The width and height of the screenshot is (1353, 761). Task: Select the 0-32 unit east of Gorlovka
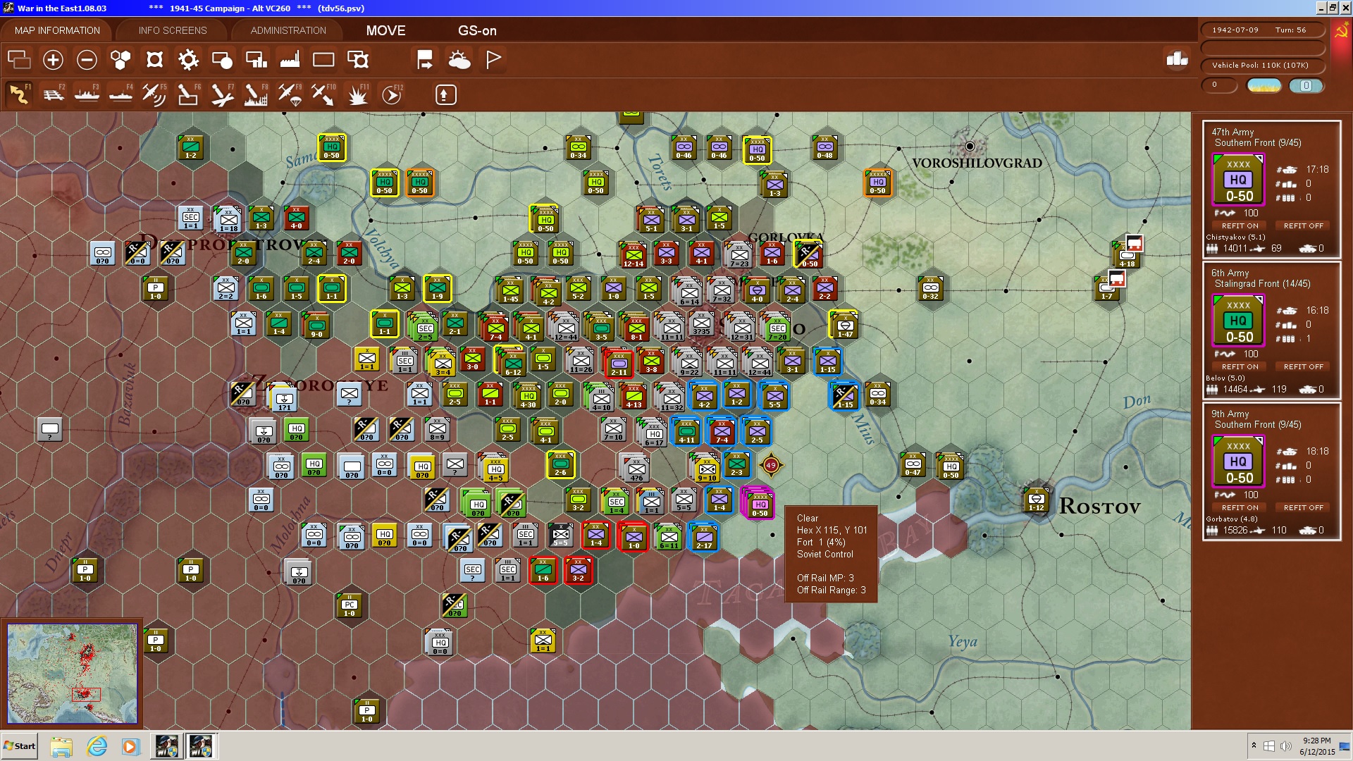pos(930,288)
